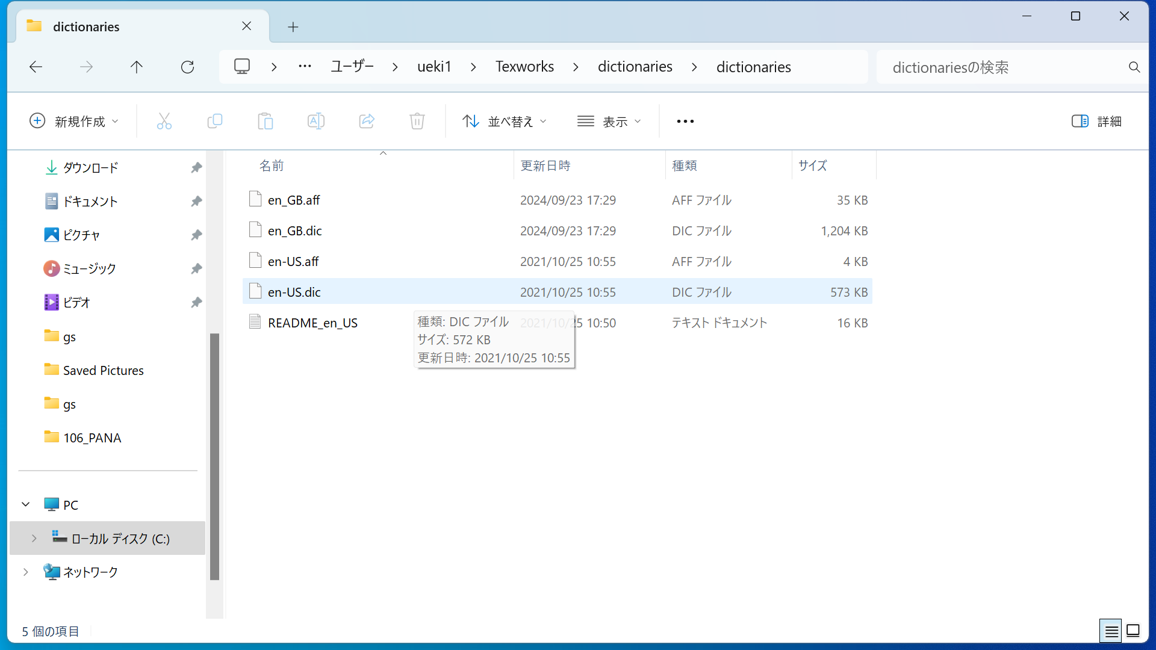Click the Copy icon in toolbar
Image resolution: width=1156 pixels, height=650 pixels.
(x=215, y=121)
